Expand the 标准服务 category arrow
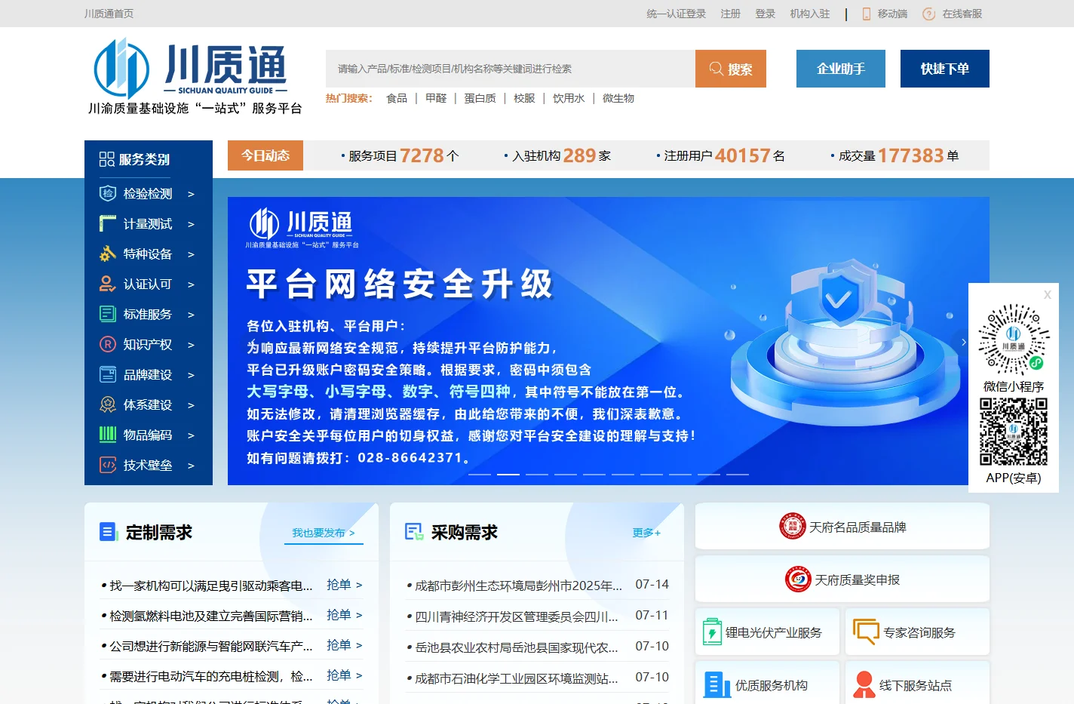 pyautogui.click(x=191, y=315)
